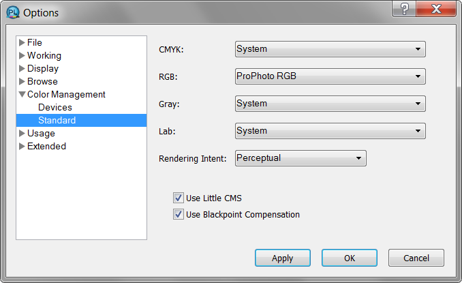The width and height of the screenshot is (462, 283).
Task: Uncheck Use Blackpoint Compensation
Action: 179,214
